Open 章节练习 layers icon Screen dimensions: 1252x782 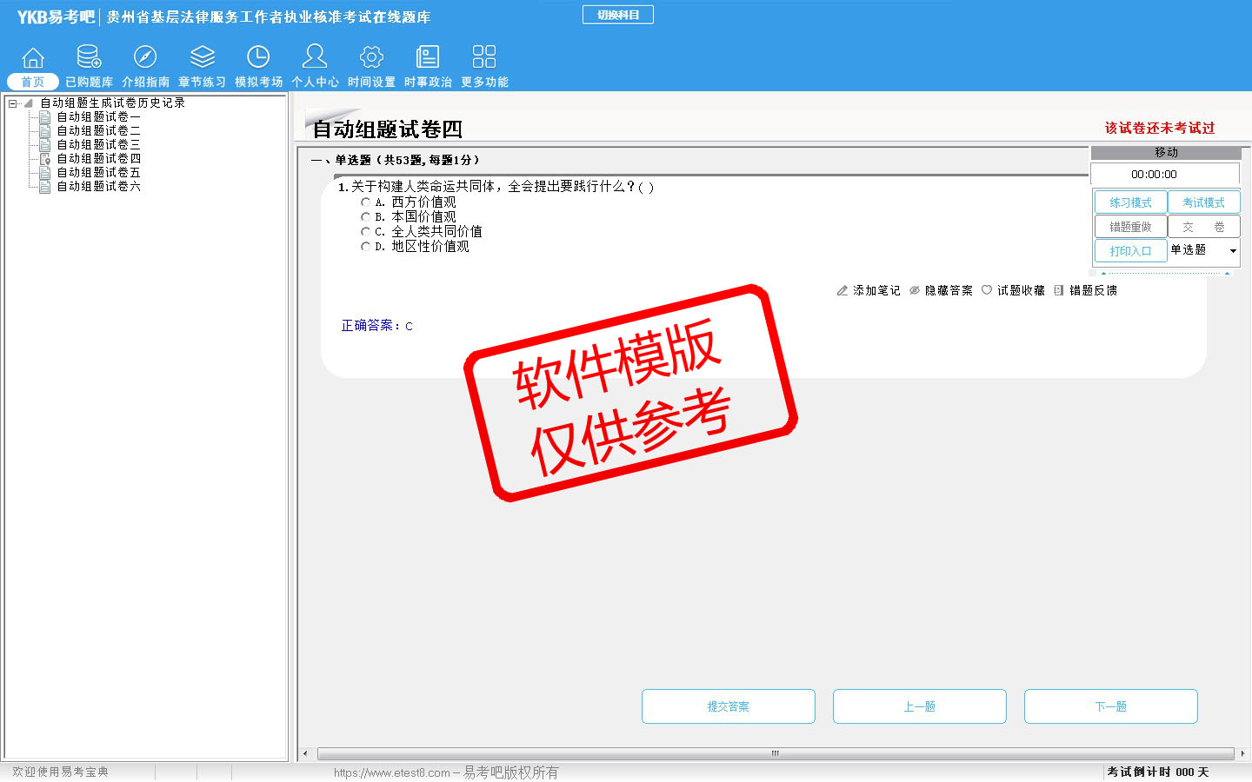(202, 58)
